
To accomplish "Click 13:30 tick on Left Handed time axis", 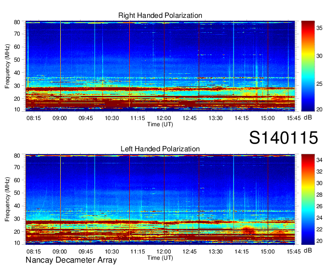I will pos(216,252).
